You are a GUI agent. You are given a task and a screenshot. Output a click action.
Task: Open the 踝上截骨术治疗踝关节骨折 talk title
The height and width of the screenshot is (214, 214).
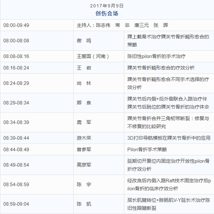[168, 40]
